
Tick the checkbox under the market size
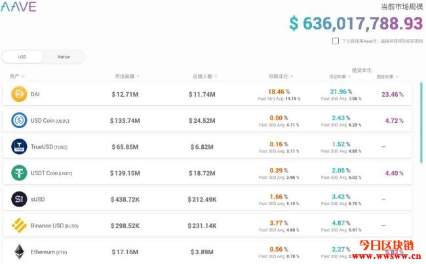click(336, 41)
